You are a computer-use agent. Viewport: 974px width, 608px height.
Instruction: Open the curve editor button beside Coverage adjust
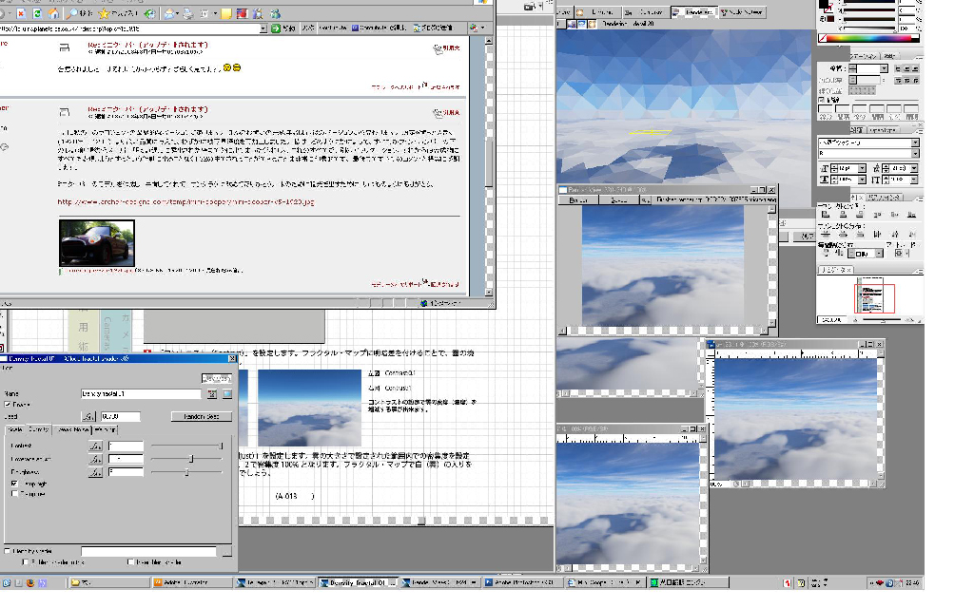tap(95, 459)
